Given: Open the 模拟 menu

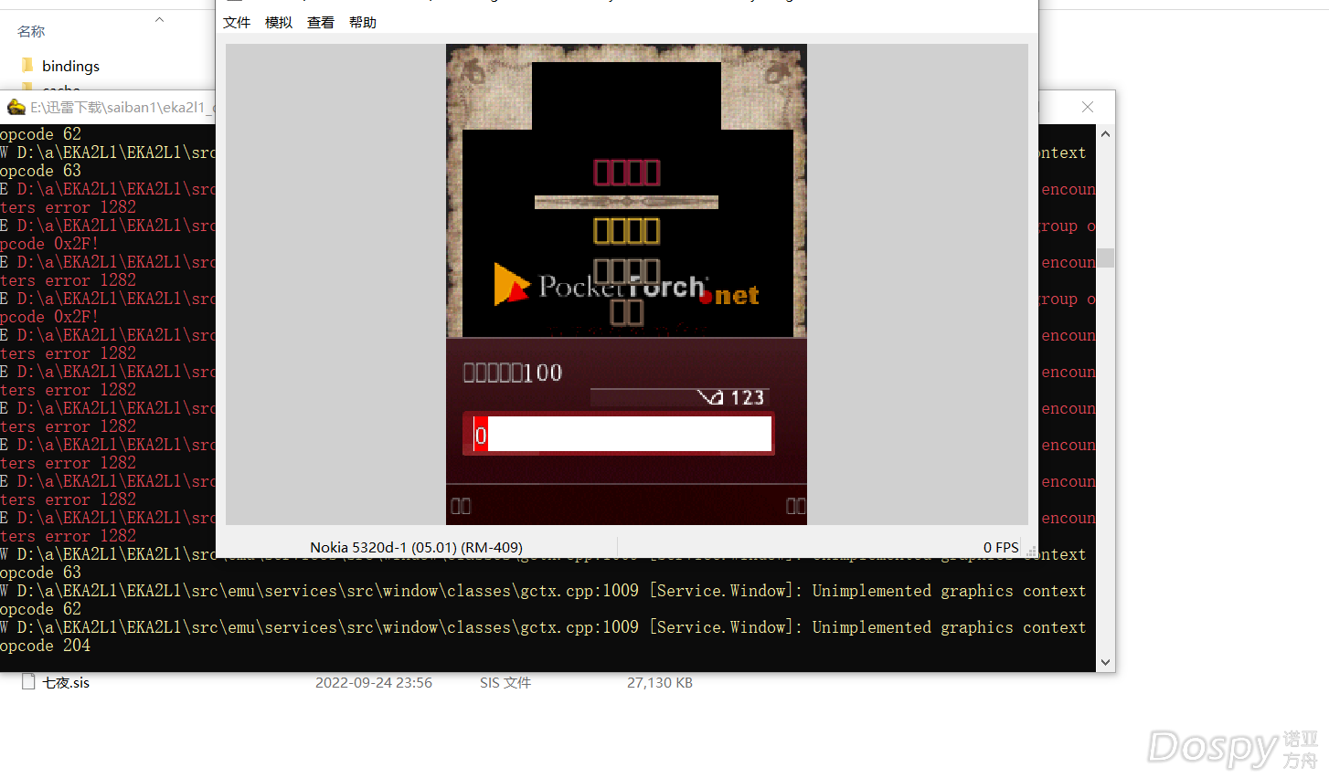Looking at the screenshot, I should point(279,22).
